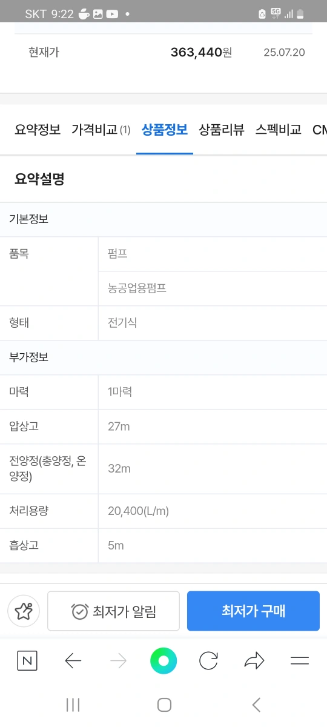Tap the browser forward arrow

click(119, 661)
